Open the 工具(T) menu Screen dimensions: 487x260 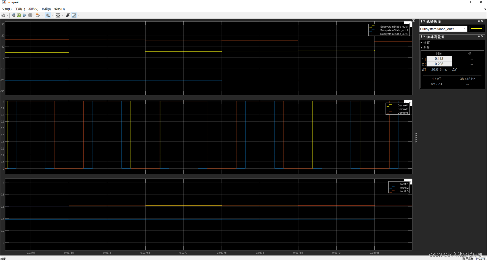(20, 9)
